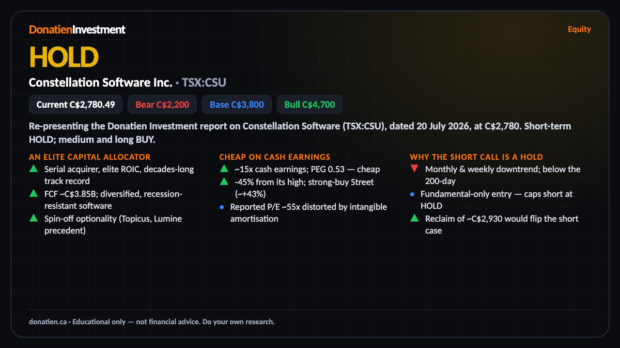
Task: Click the green triangle beside Spin-off optionality
Action: coord(34,218)
